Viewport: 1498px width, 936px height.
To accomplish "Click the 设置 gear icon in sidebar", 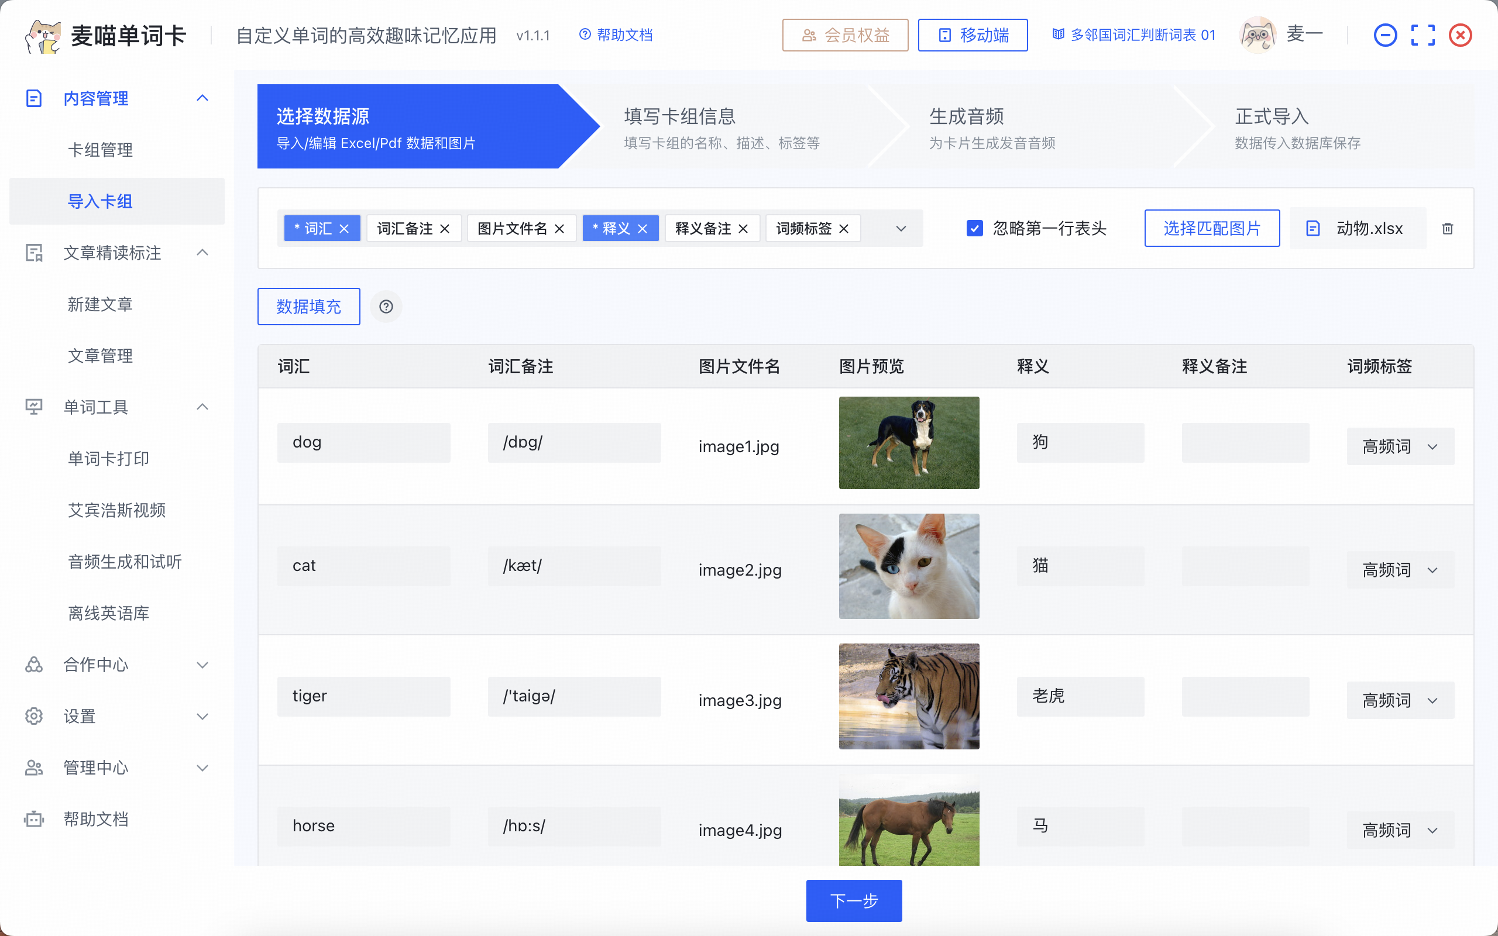I will (x=33, y=716).
